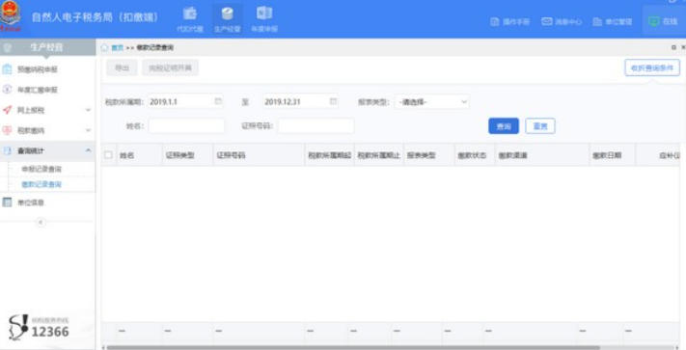Click the end date field 2019.12.31
Screen dimensions: 686x350
click(x=300, y=102)
